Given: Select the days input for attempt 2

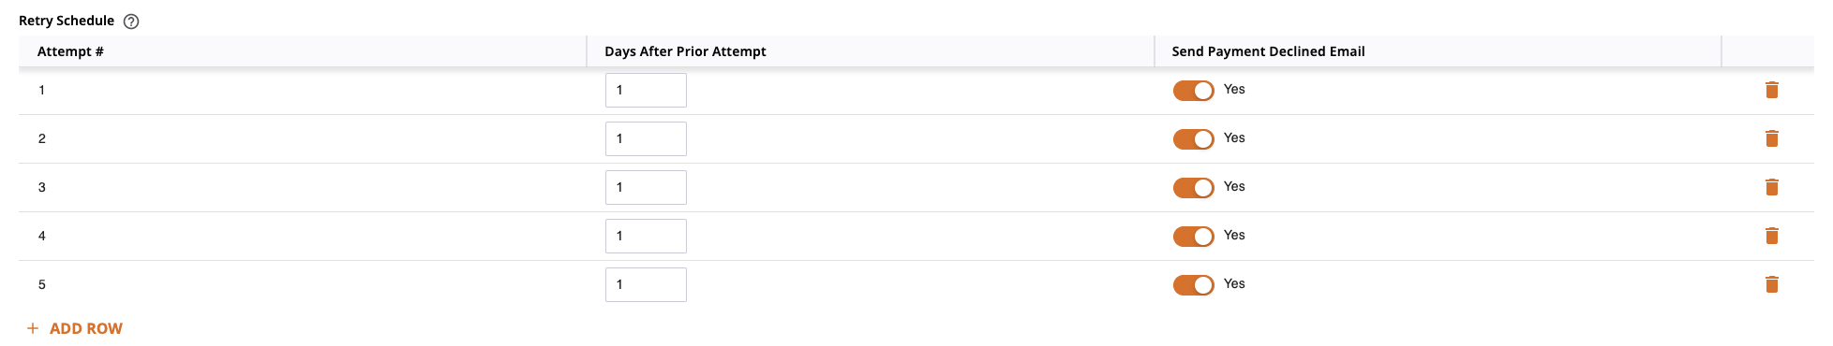Looking at the screenshot, I should pos(646,138).
